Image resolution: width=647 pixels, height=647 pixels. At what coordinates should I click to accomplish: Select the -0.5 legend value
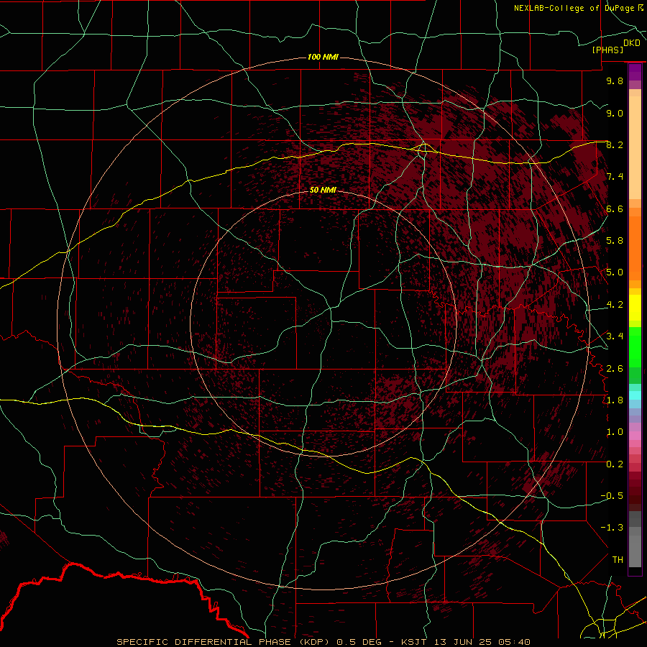click(612, 496)
